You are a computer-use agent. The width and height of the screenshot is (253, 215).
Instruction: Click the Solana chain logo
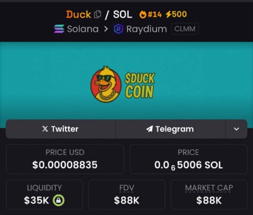tap(59, 29)
